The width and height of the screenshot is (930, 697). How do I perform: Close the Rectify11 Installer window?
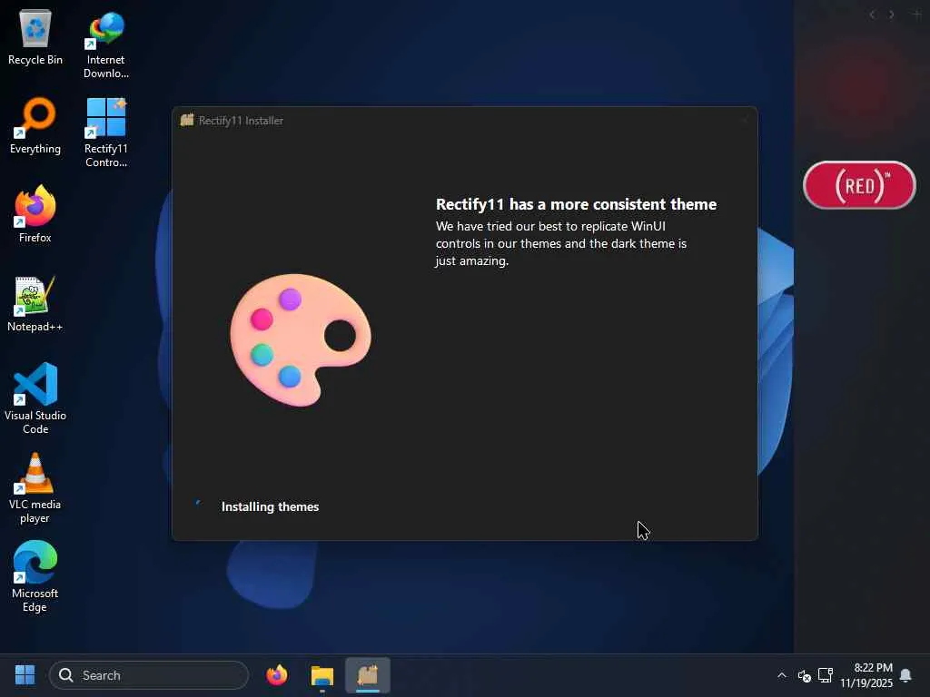coord(745,121)
